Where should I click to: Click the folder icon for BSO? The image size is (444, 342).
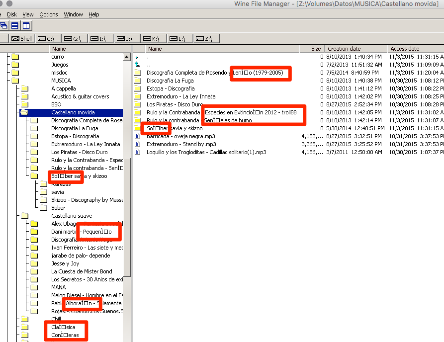click(x=25, y=104)
